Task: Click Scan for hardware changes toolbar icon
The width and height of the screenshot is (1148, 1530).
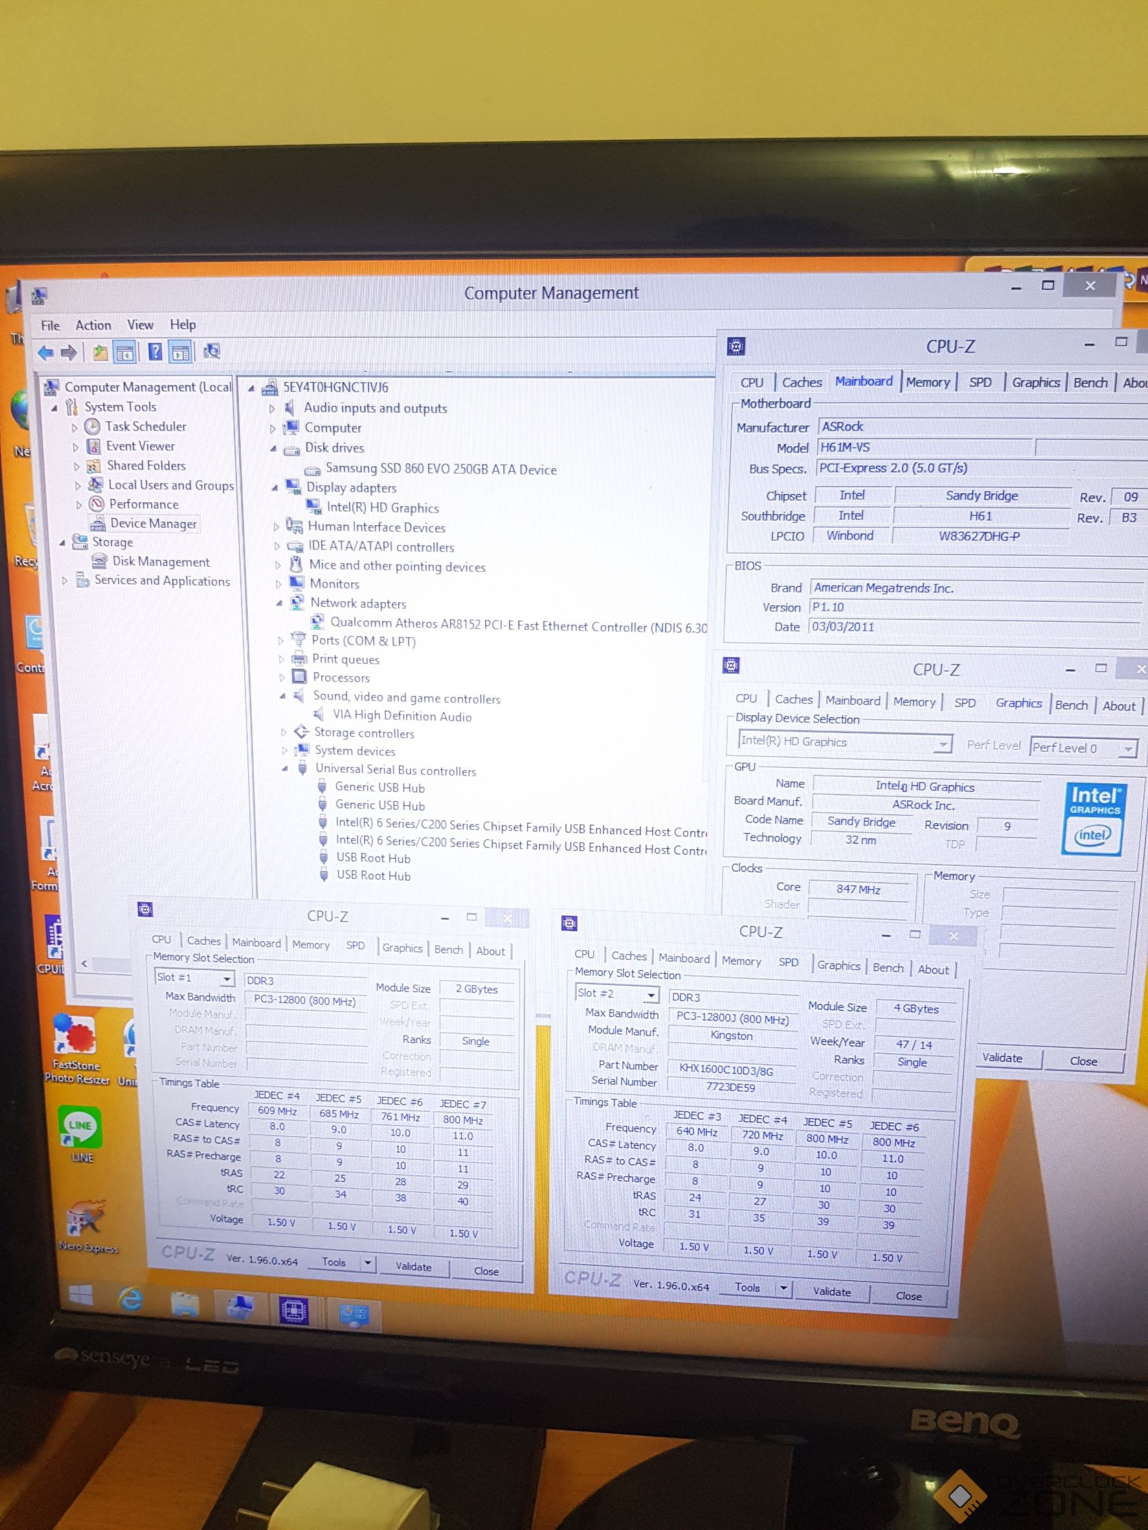Action: point(212,352)
